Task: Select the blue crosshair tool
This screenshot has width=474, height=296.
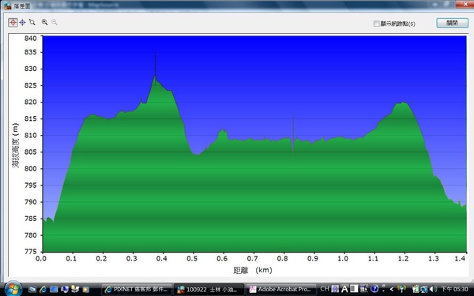Action: [23, 22]
